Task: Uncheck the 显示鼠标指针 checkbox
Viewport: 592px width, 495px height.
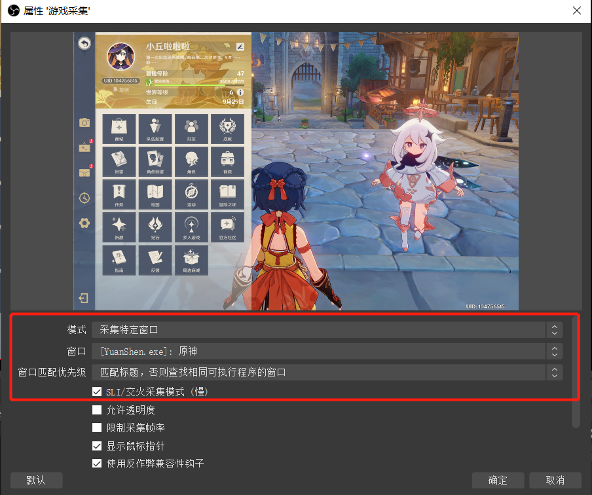Action: (97, 446)
